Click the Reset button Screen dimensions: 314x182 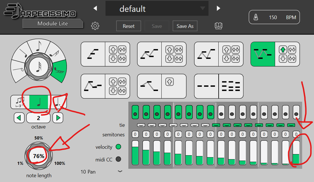point(129,26)
